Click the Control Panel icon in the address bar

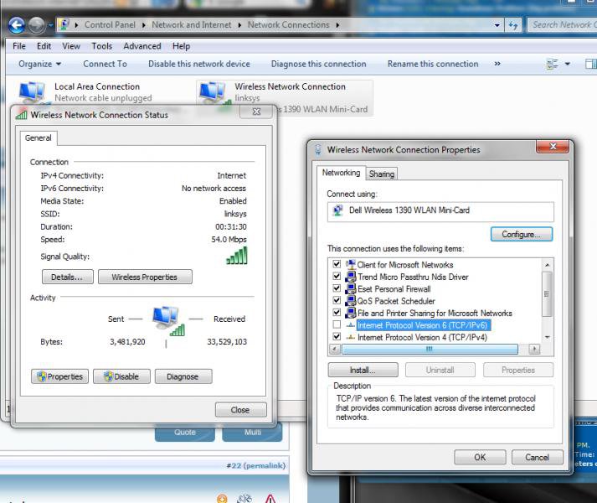point(64,25)
